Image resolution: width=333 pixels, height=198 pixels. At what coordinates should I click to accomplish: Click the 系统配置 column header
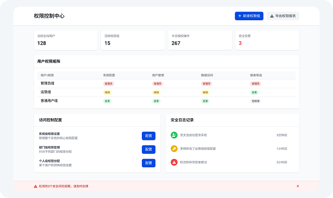pos(109,75)
